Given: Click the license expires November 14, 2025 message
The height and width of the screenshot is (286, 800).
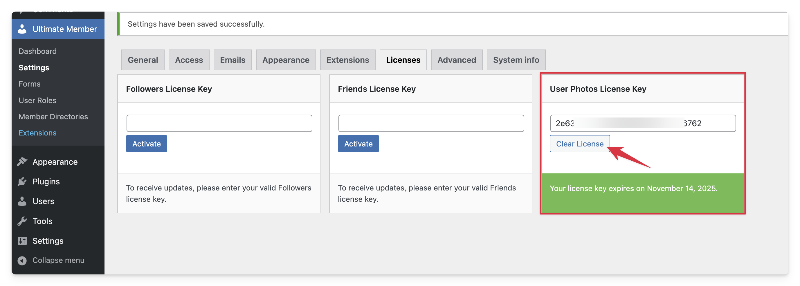Looking at the screenshot, I should 634,188.
